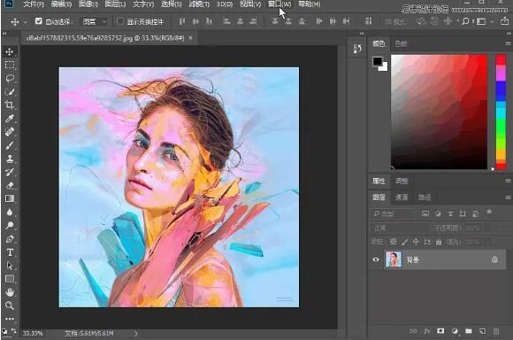Screen dimensions: 513x340
Task: Choose the Gradient tool
Action: pos(10,198)
